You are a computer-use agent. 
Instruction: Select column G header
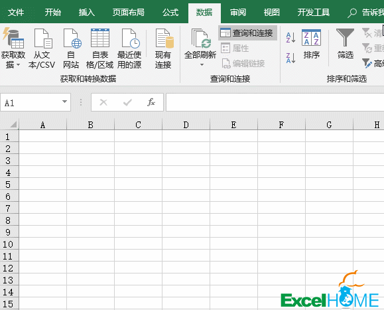coord(330,125)
